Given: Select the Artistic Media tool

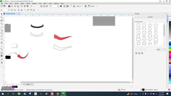Looking at the screenshot, I should (2, 30).
